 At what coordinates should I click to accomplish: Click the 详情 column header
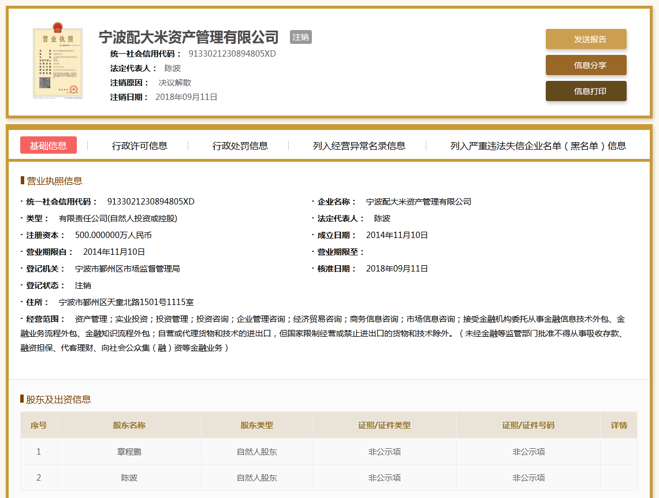tap(619, 425)
